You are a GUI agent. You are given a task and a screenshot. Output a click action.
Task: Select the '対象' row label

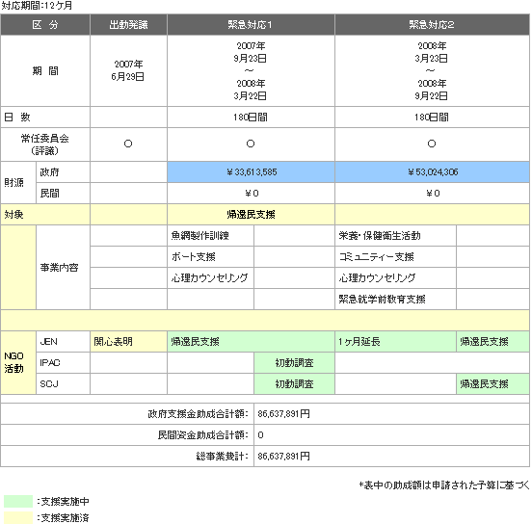click(45, 215)
